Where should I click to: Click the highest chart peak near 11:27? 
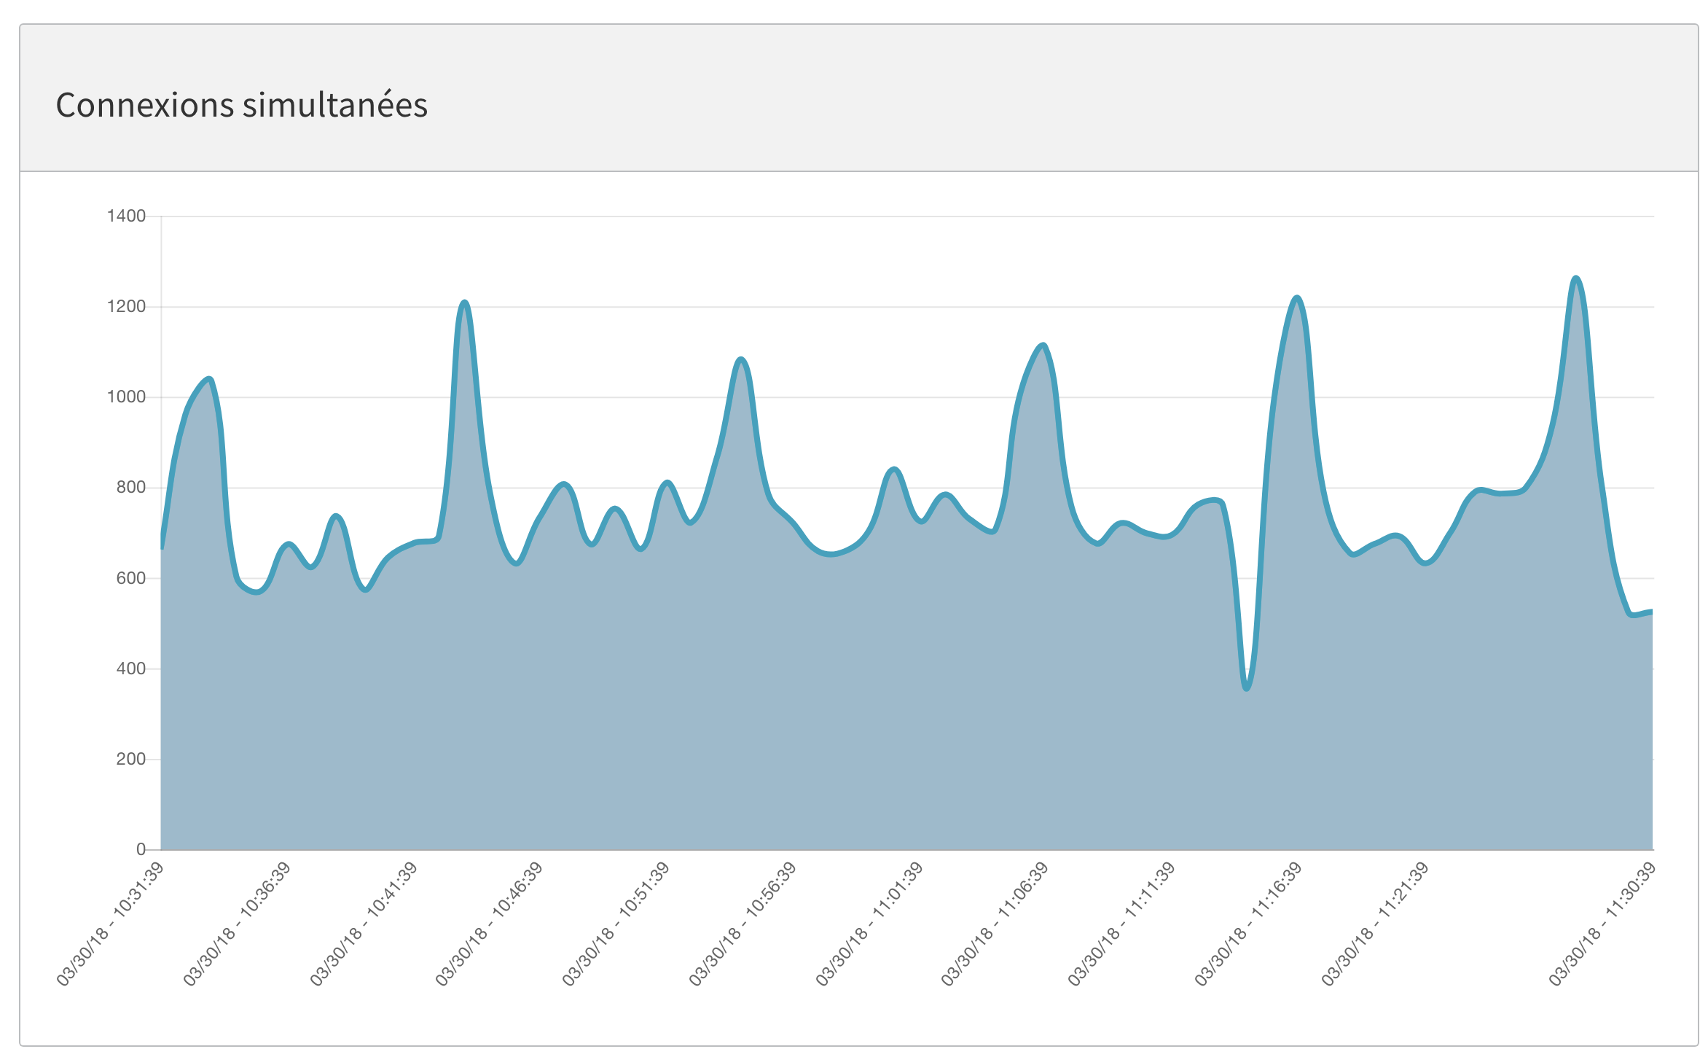point(1575,278)
